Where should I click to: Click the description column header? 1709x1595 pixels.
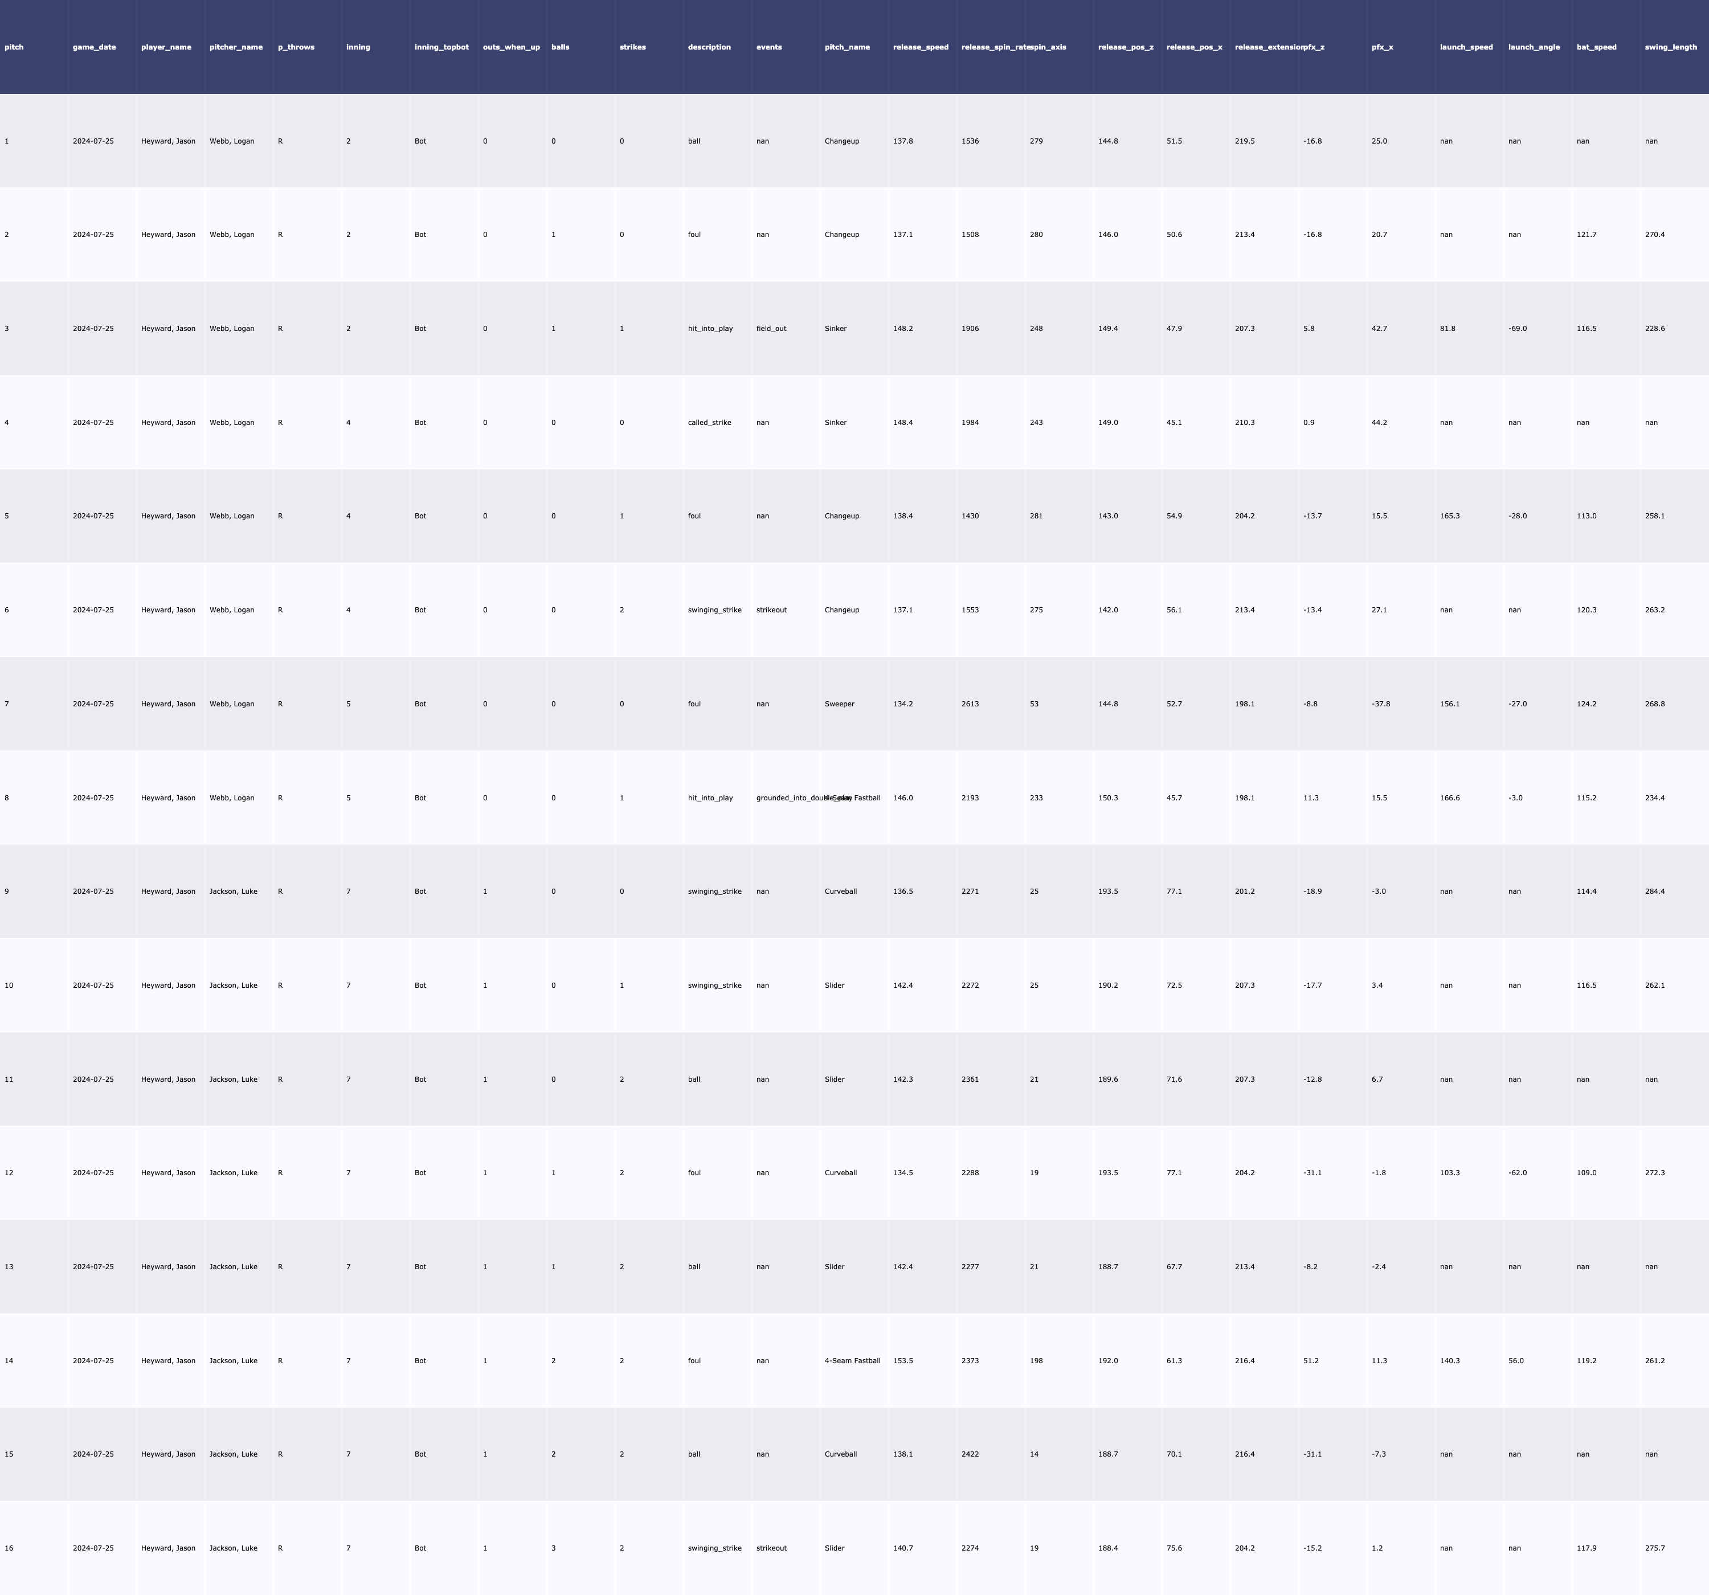709,47
